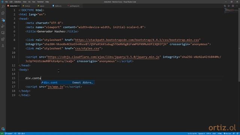Open the jquery.min.js cdnjs link

click(103, 57)
